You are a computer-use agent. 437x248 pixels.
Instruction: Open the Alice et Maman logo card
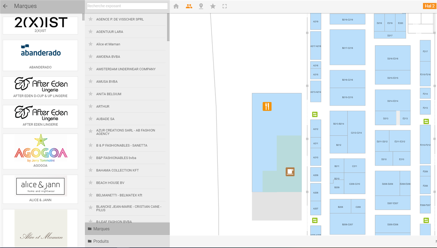click(40, 228)
